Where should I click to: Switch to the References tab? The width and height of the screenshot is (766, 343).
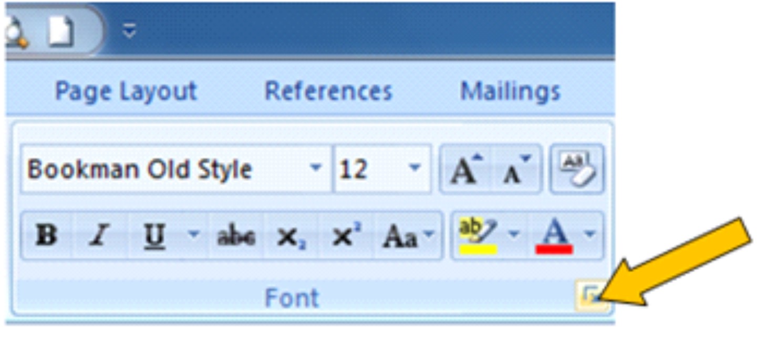pos(328,91)
